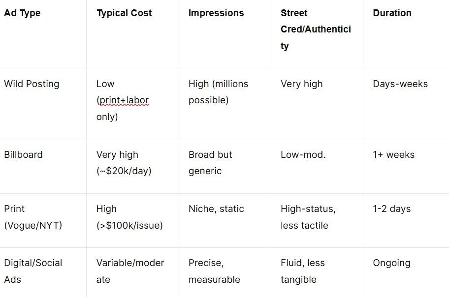Click the "Print (Vogue/NYT)" row label
This screenshot has width=449, height=297.
(32, 217)
